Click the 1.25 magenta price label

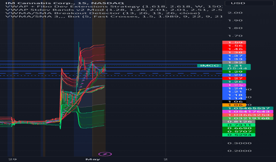click(234, 85)
